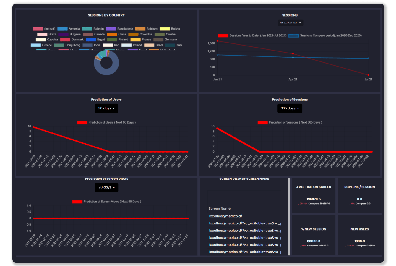Image resolution: width=396 pixels, height=266 pixels.
Task: Toggle Ireland legend entry
Action: click(132, 45)
